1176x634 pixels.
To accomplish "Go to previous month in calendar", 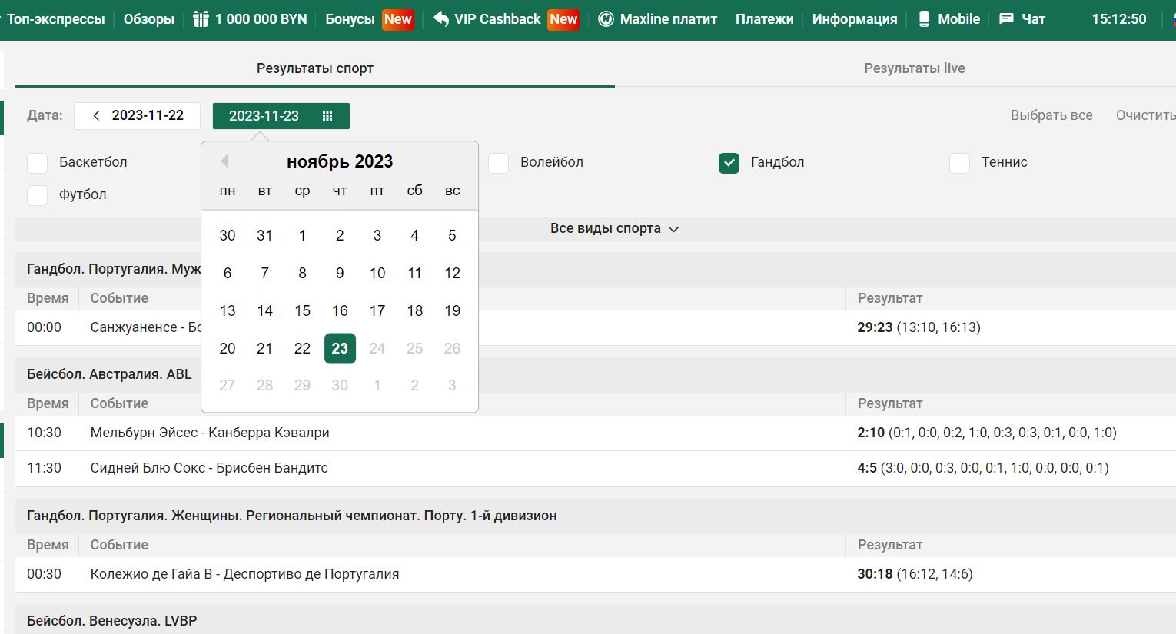I will (224, 161).
